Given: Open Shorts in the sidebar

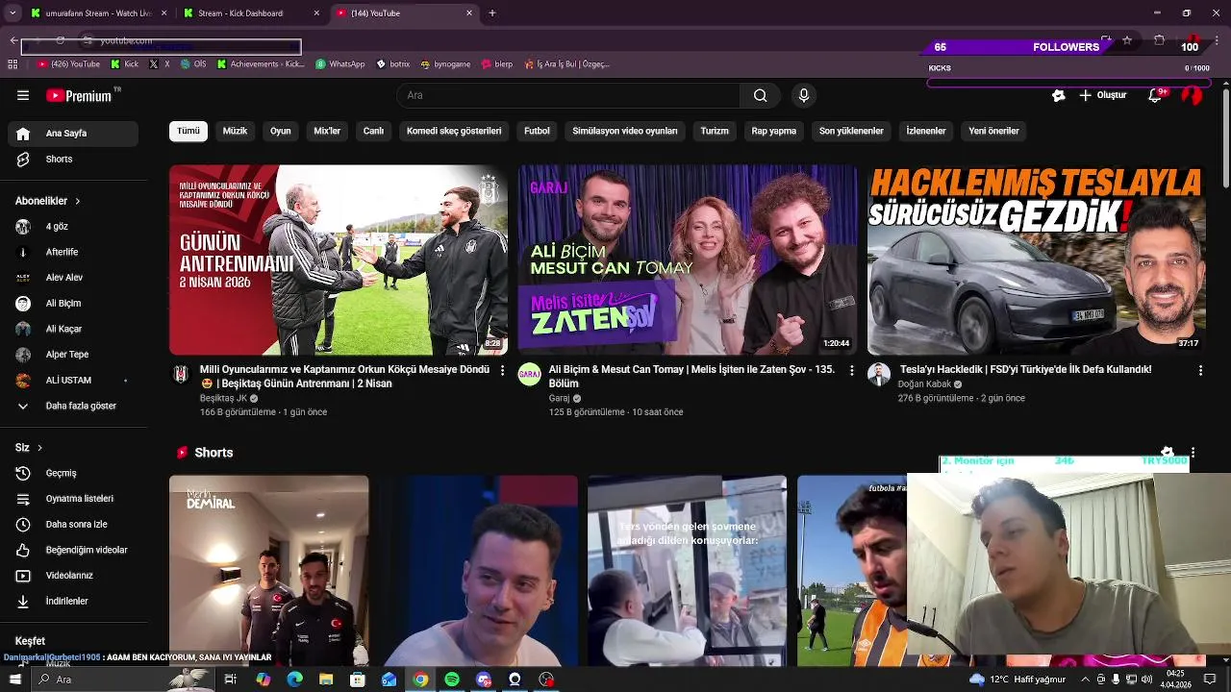Looking at the screenshot, I should [73, 160].
